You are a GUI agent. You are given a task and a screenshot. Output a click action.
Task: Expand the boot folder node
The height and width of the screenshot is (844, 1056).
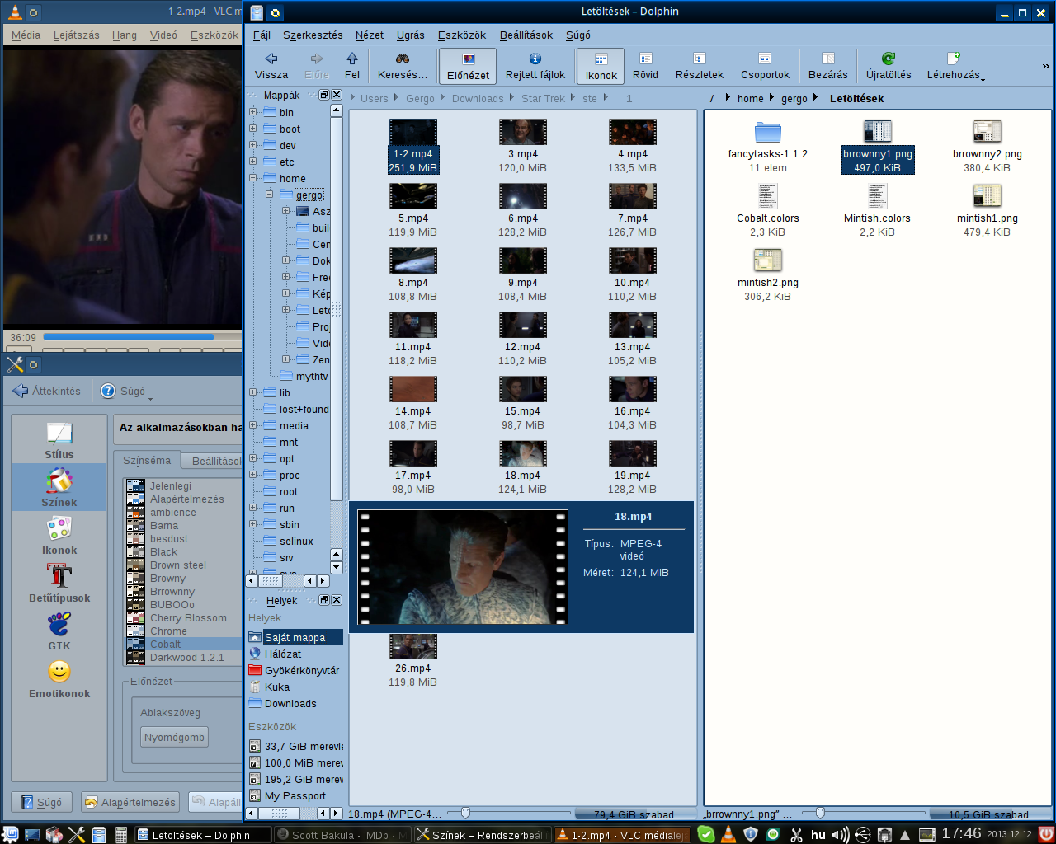point(253,129)
